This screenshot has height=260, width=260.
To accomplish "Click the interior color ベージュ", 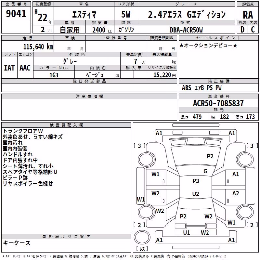I will pyautogui.click(x=95, y=75).
